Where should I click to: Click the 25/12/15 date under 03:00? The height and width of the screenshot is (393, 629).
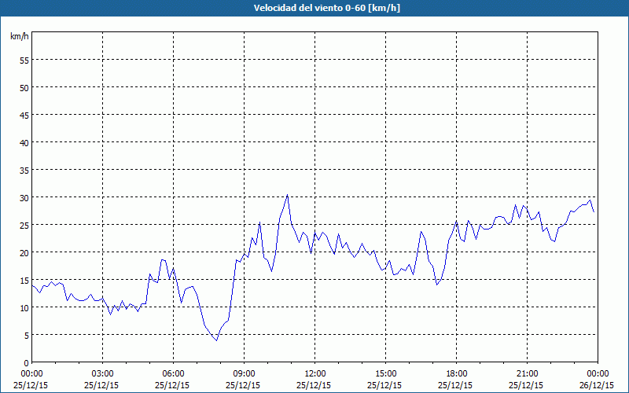(101, 385)
